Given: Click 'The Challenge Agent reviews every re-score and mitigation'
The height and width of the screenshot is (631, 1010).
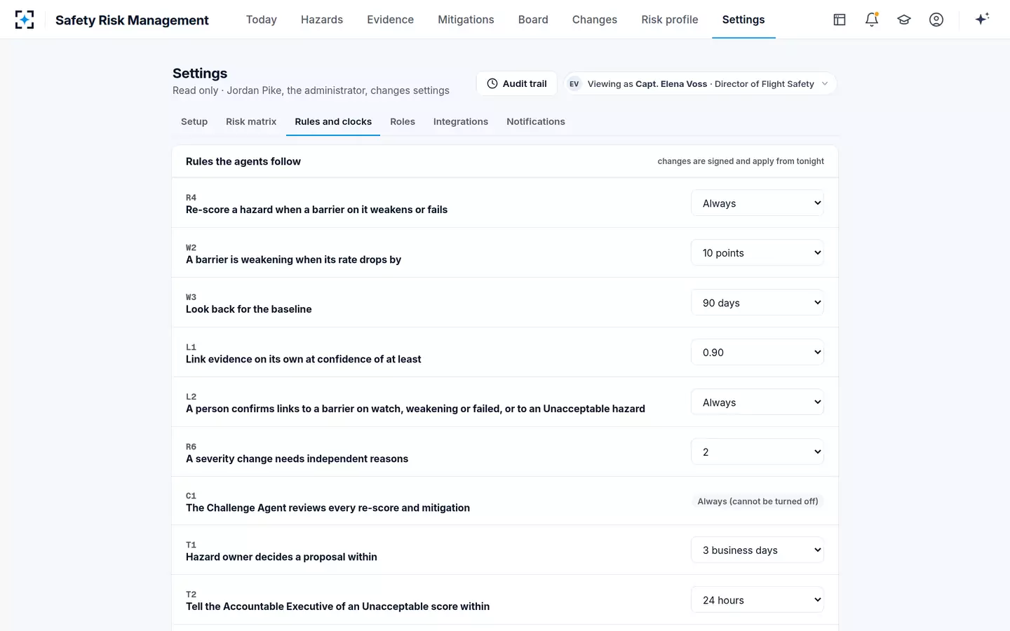Looking at the screenshot, I should tap(328, 508).
